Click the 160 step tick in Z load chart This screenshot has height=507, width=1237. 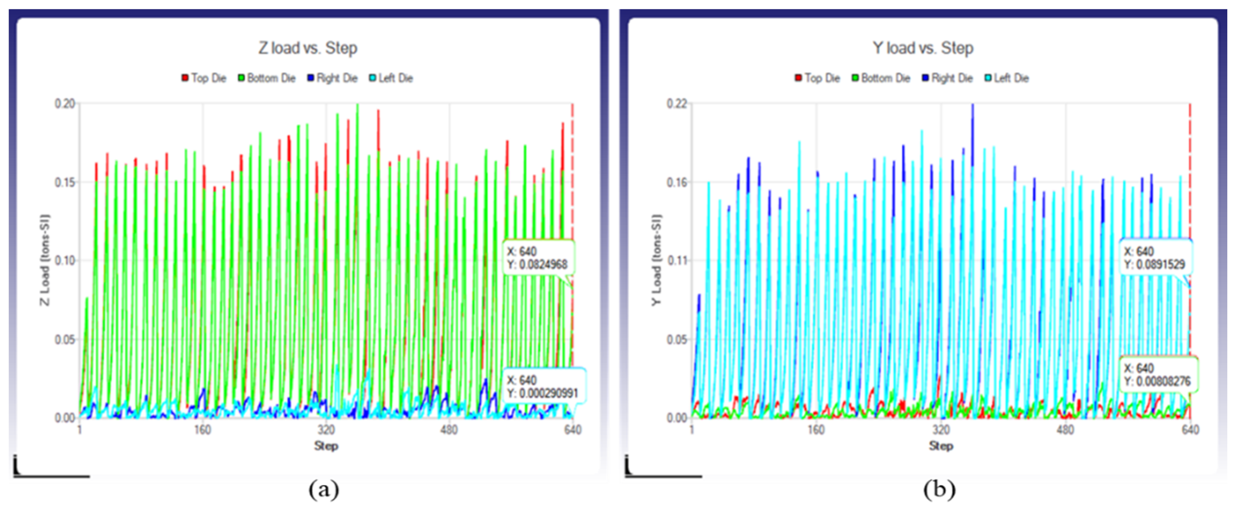[x=203, y=429]
